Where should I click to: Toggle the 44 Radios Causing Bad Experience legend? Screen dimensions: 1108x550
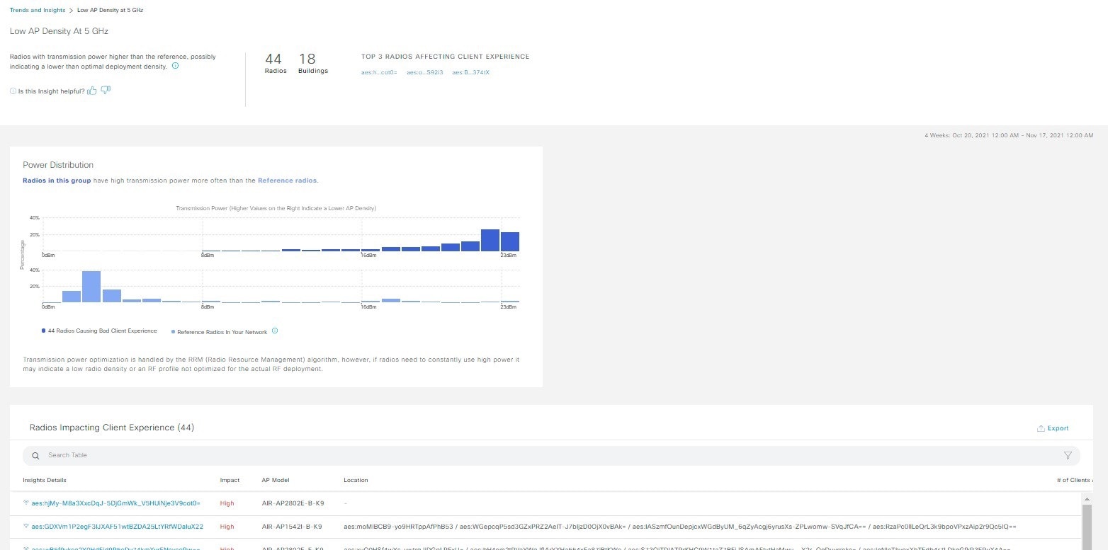(99, 331)
